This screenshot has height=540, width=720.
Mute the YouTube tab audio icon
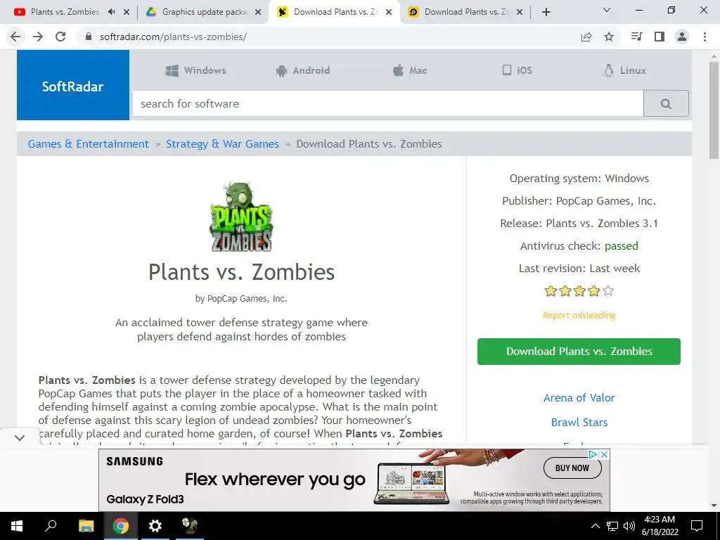point(111,12)
